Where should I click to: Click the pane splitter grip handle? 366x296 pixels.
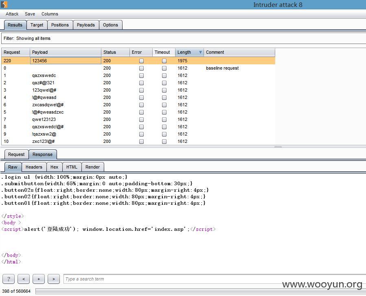click(278, 147)
